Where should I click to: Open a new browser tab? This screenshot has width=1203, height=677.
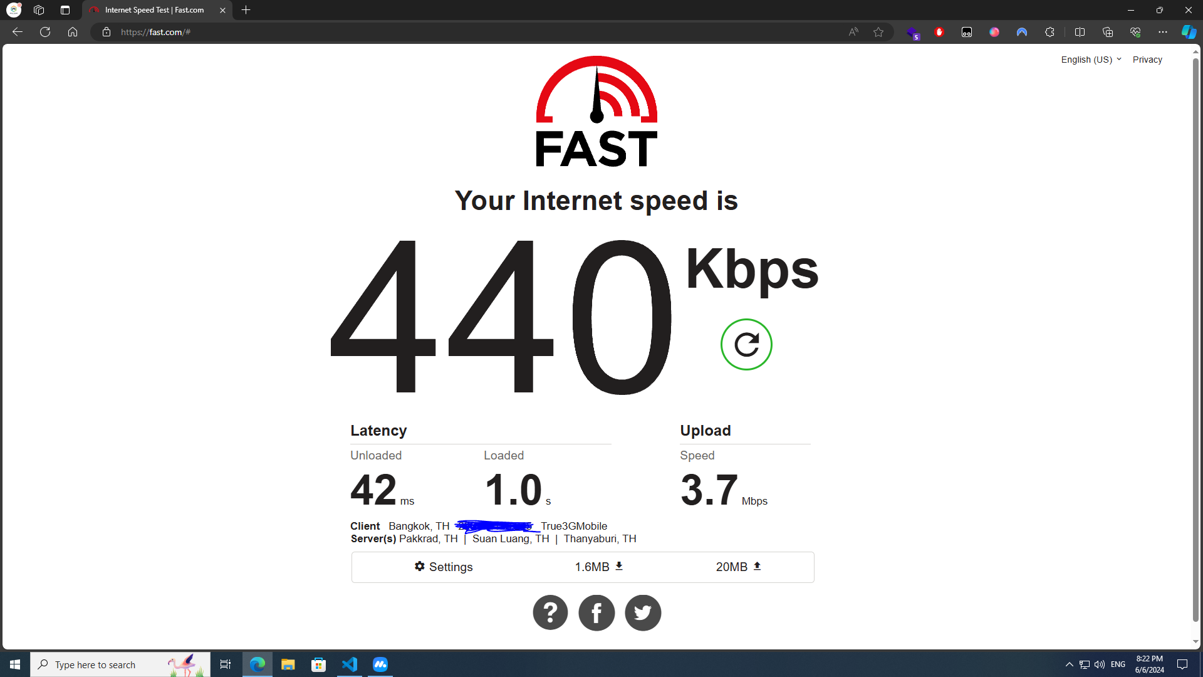[246, 10]
